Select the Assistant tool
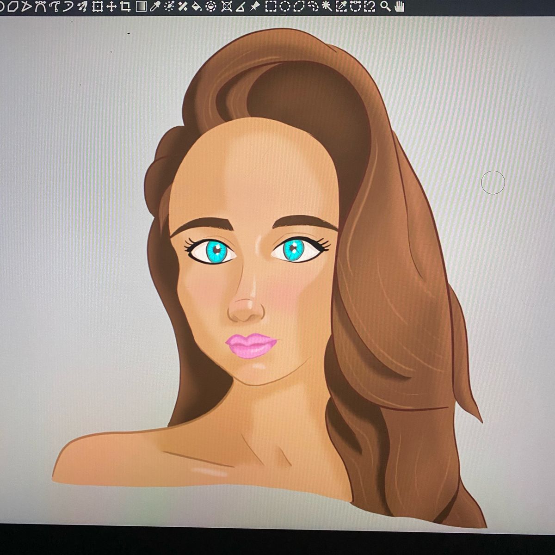 click(x=227, y=6)
